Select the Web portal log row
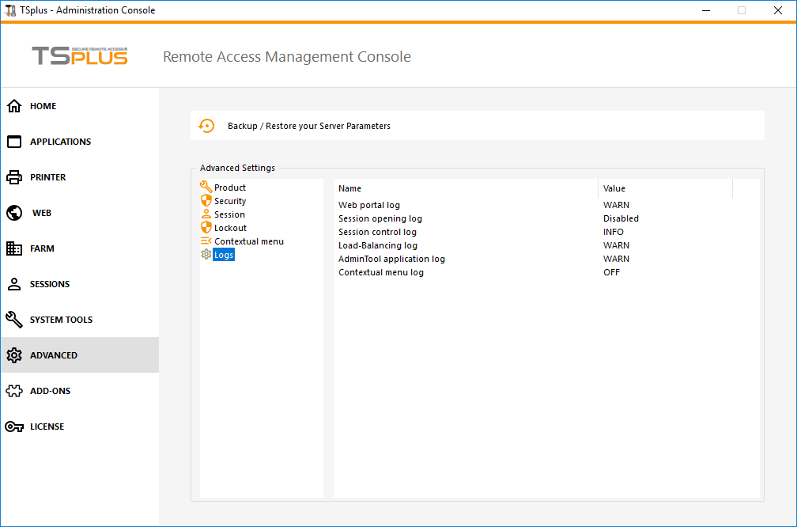This screenshot has height=527, width=797. (369, 205)
